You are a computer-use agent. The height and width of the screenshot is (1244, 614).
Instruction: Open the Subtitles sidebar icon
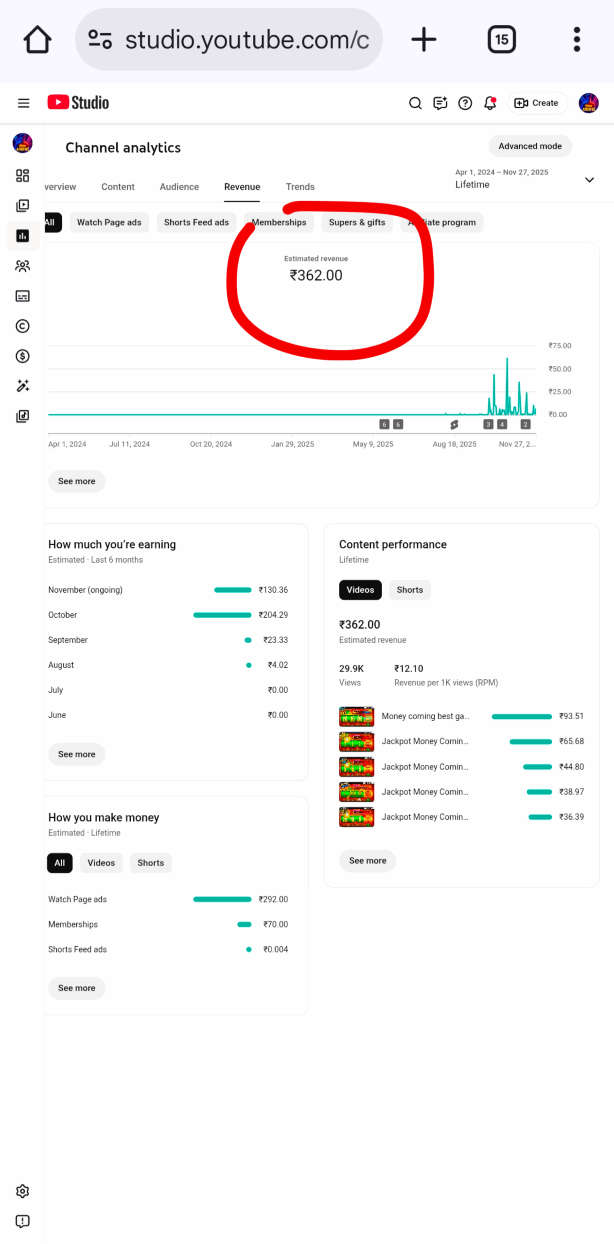click(22, 296)
